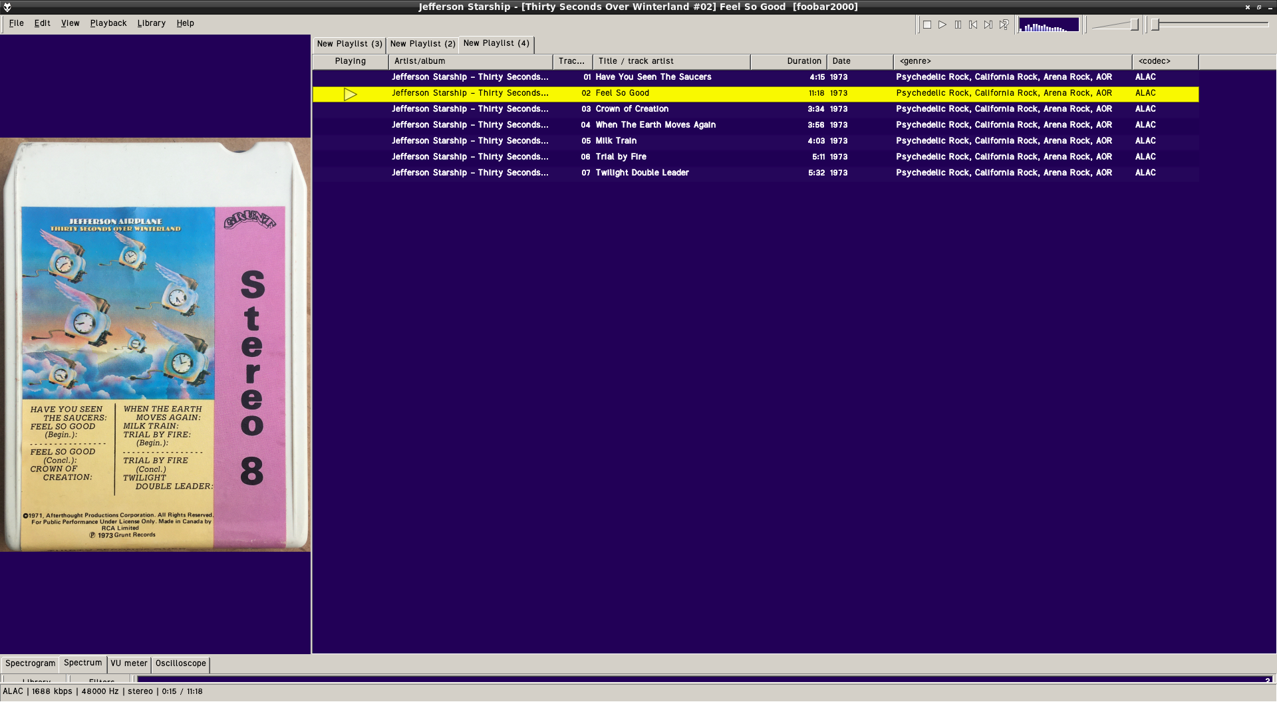Sort by the Duration column header
The width and height of the screenshot is (1277, 702).
tap(789, 61)
